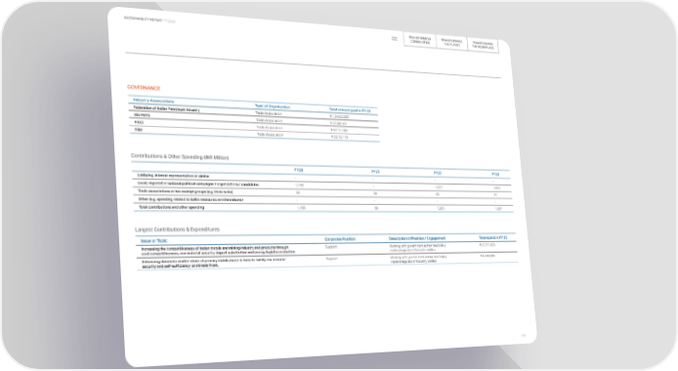
Task: Select the Industry Associations column header
Action: click(x=153, y=102)
